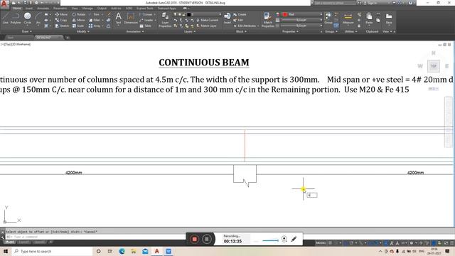Click the red layer color swatch

[x=285, y=14]
